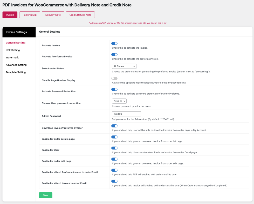Open Template Setting sidebar item
The height and width of the screenshot is (204, 254).
point(16,72)
